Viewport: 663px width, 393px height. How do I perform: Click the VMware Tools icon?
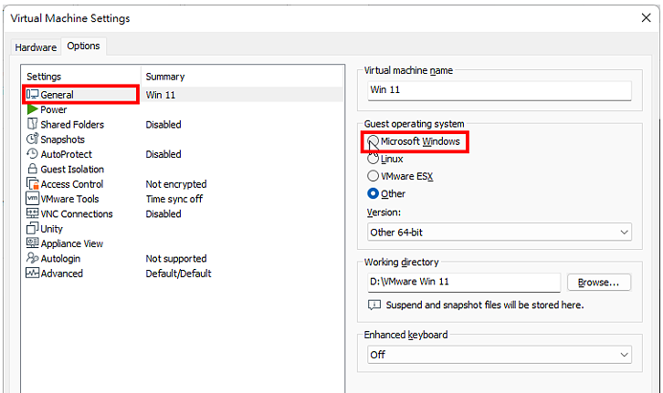pyautogui.click(x=33, y=199)
